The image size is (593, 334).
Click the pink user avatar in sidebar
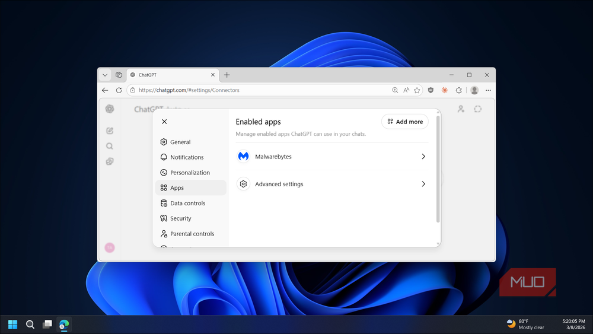[x=110, y=248]
